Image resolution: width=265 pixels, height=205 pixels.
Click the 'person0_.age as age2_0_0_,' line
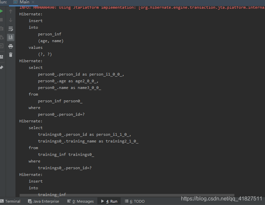pos(68,81)
